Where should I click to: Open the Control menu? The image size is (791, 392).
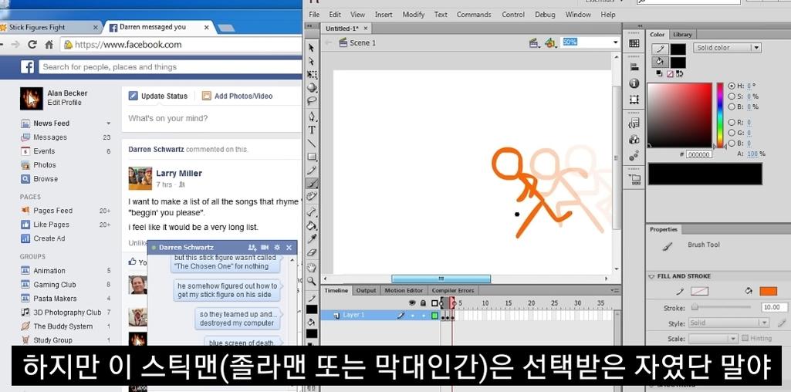[x=513, y=15]
